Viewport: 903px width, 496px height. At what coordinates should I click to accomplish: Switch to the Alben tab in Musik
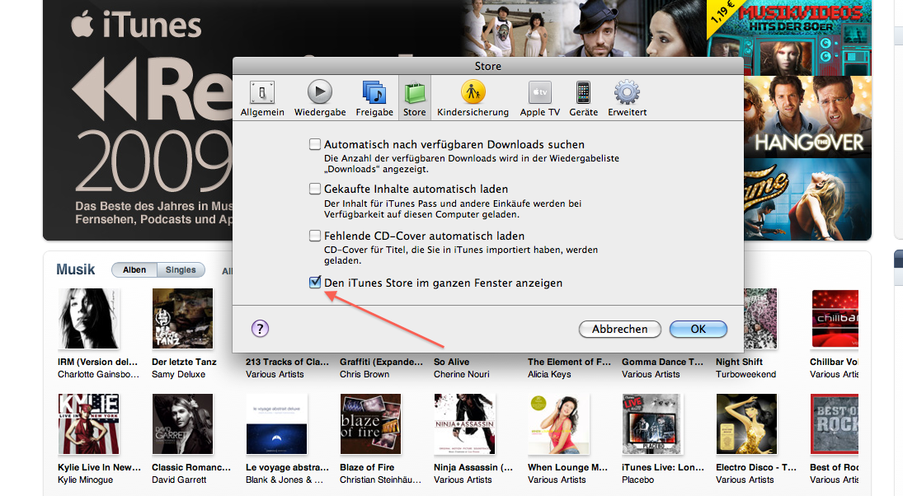pyautogui.click(x=134, y=270)
